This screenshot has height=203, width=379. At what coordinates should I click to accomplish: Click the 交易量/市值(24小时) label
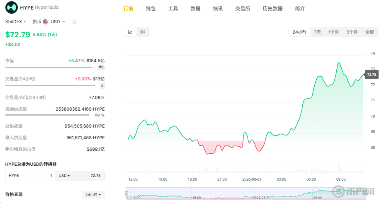[x=25, y=97]
